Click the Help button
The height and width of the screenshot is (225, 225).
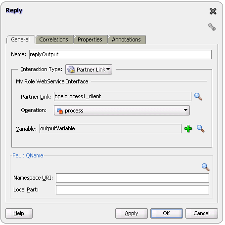pos(19,213)
